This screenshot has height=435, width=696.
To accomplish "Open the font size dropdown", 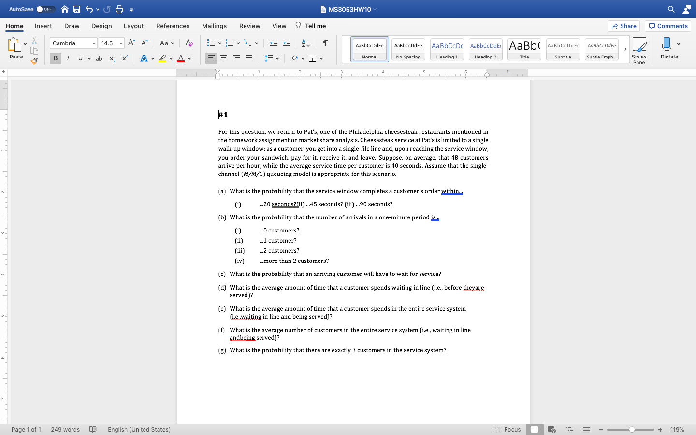I will [121, 43].
